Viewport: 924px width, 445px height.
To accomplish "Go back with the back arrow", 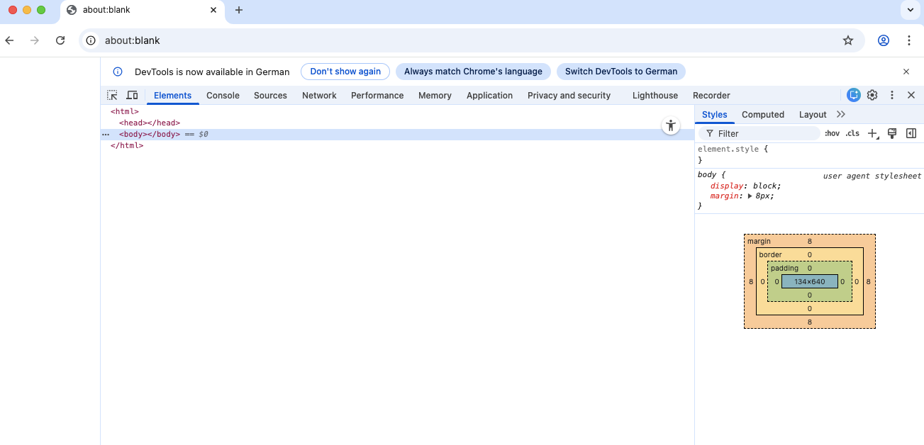I will click(x=9, y=40).
